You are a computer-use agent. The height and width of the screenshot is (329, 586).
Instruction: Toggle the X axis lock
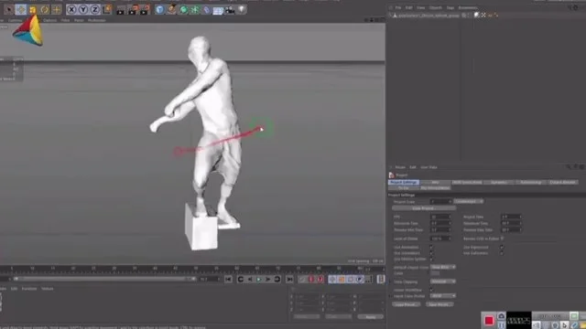click(x=71, y=9)
